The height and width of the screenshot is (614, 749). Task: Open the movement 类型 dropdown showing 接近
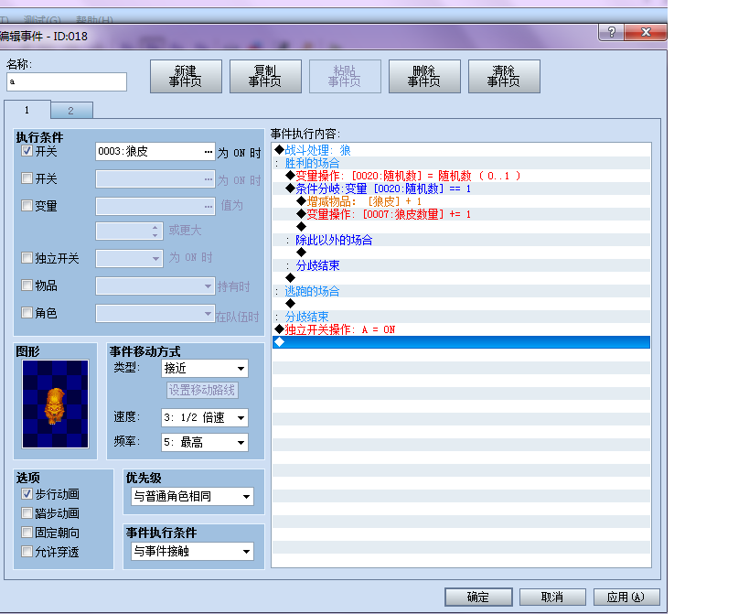tap(205, 369)
